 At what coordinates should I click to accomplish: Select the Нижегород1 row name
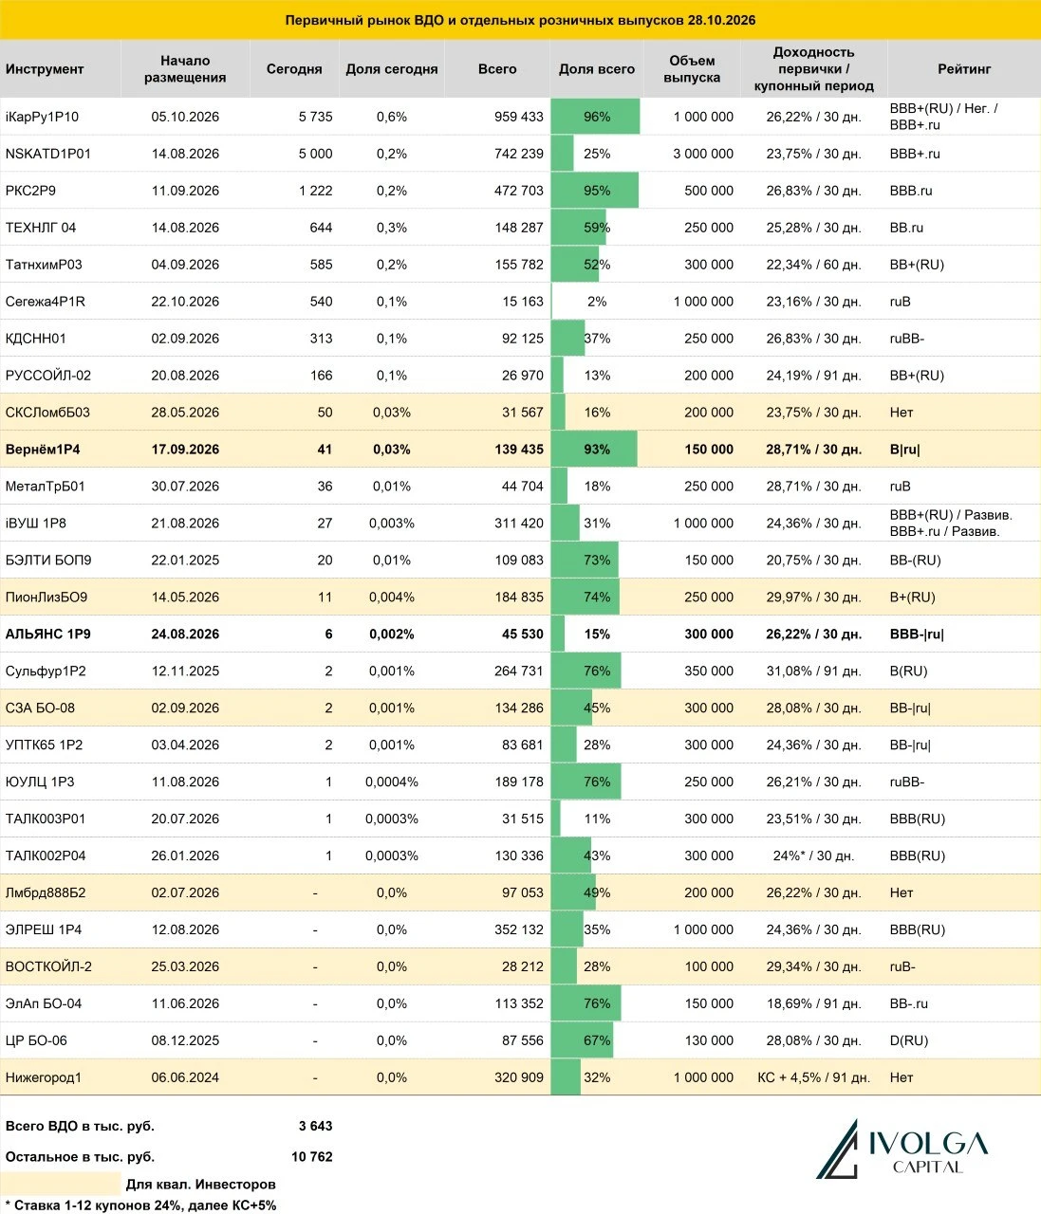coord(44,1077)
